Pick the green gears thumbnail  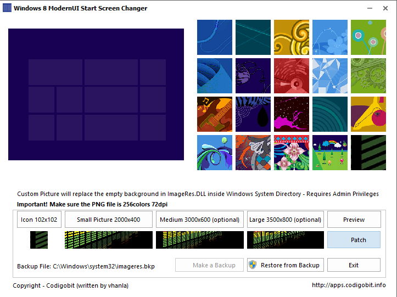(x=368, y=76)
